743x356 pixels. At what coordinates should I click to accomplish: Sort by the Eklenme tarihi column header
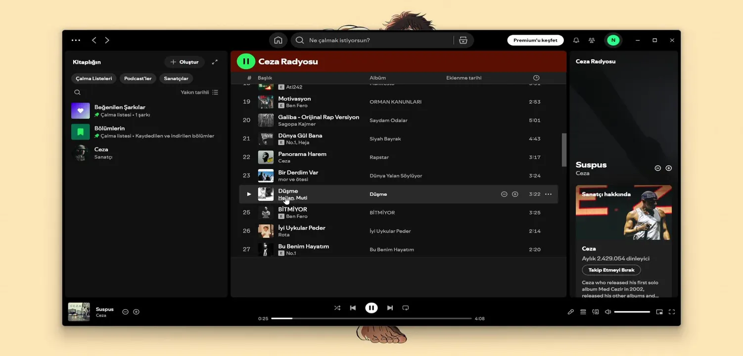click(464, 78)
